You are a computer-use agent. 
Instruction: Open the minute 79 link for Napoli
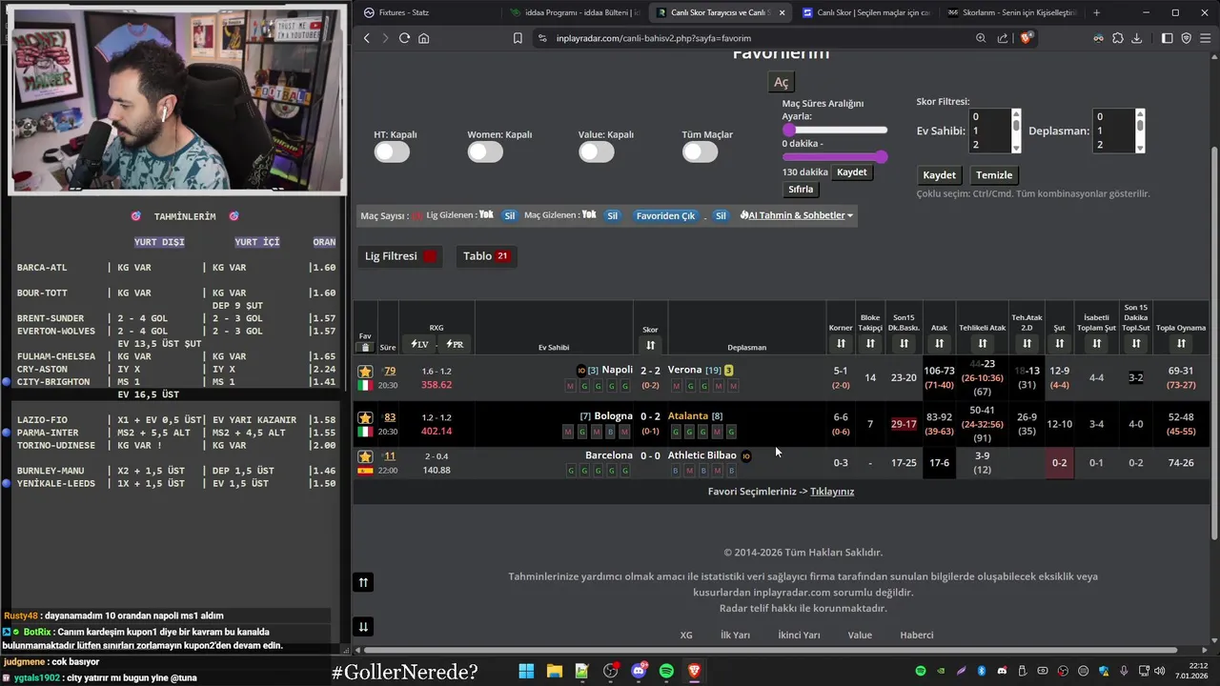coord(390,371)
